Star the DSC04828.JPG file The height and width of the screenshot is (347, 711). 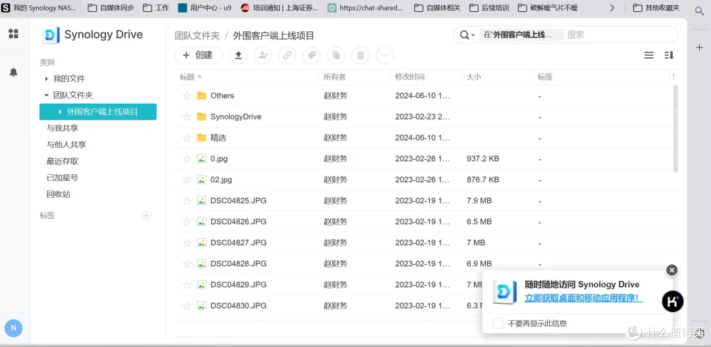click(x=187, y=264)
